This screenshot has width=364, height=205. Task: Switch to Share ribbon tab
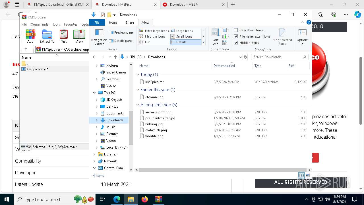pos(130,22)
